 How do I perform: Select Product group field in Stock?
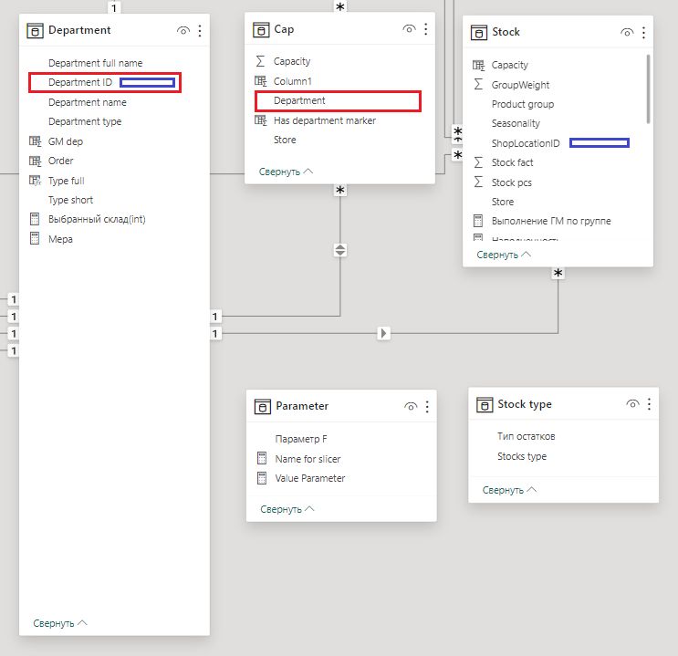(522, 104)
